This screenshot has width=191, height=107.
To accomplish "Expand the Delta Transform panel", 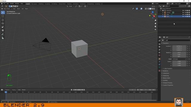I will [x=168, y=69].
